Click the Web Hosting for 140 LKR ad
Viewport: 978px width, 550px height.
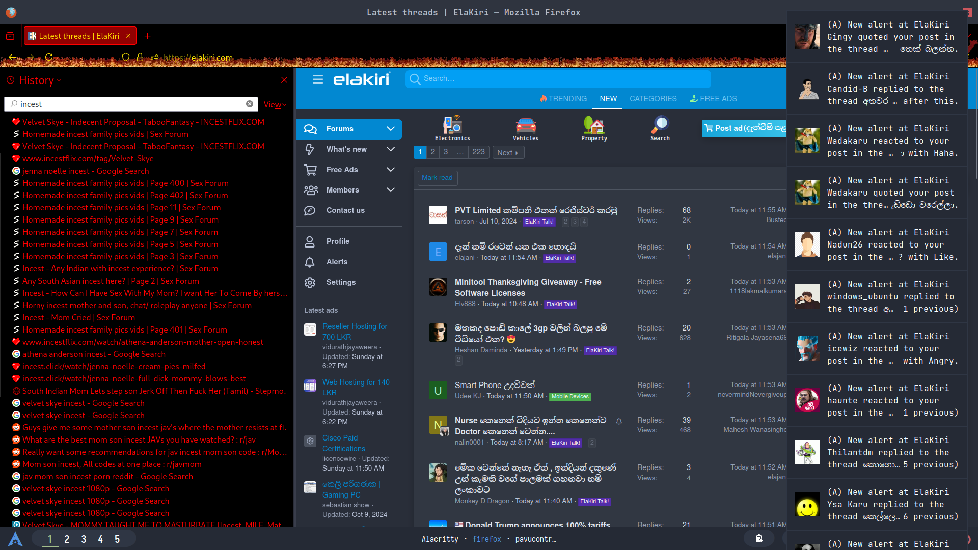(356, 388)
